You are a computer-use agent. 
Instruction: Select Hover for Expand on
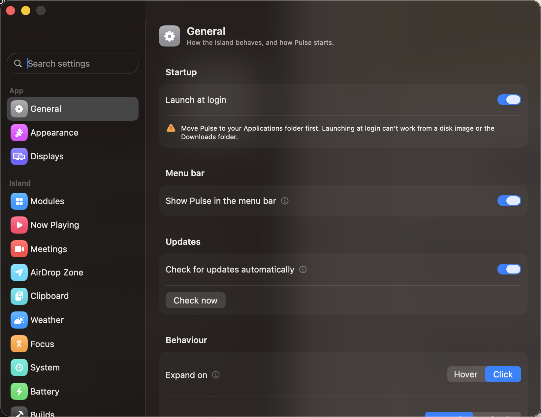coord(466,374)
